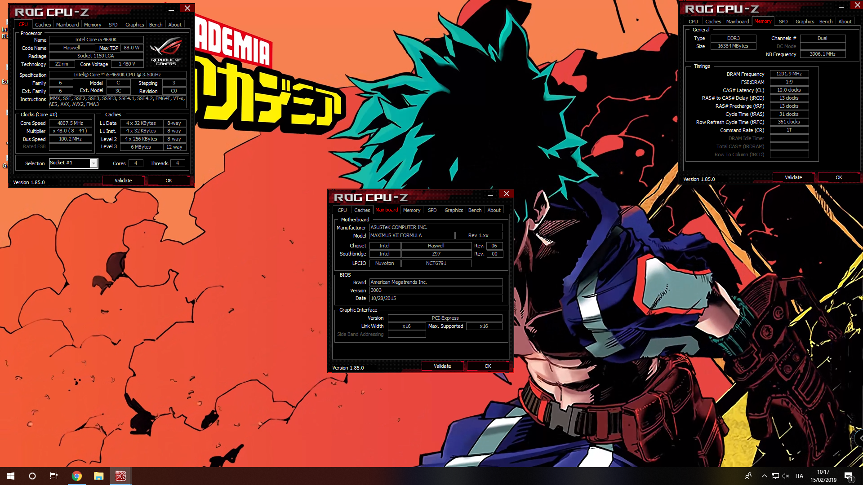This screenshot has width=863, height=485.
Task: Close the CPU tab CPU-Z window
Action: (187, 9)
